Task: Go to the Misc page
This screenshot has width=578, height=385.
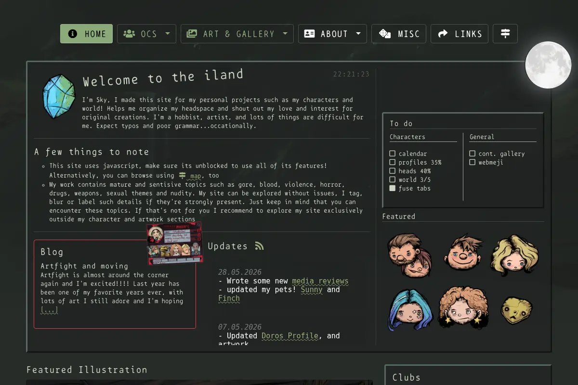Action: coord(399,34)
